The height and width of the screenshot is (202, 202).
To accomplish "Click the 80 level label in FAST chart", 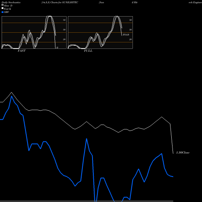I will point(64,20).
